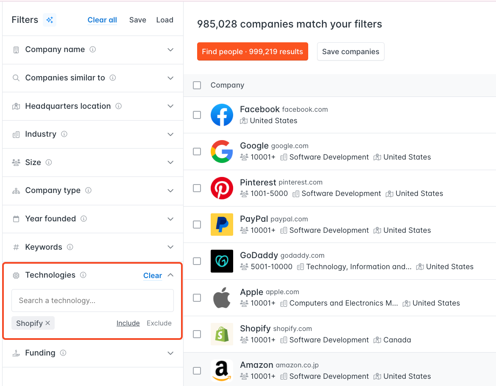Click Save companies button
This screenshot has width=496, height=386.
pyautogui.click(x=351, y=52)
